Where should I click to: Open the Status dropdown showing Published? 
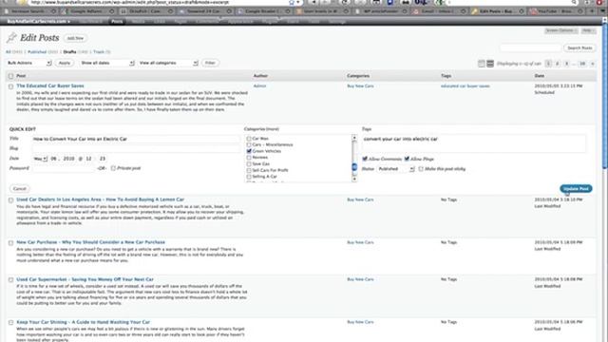pos(395,169)
